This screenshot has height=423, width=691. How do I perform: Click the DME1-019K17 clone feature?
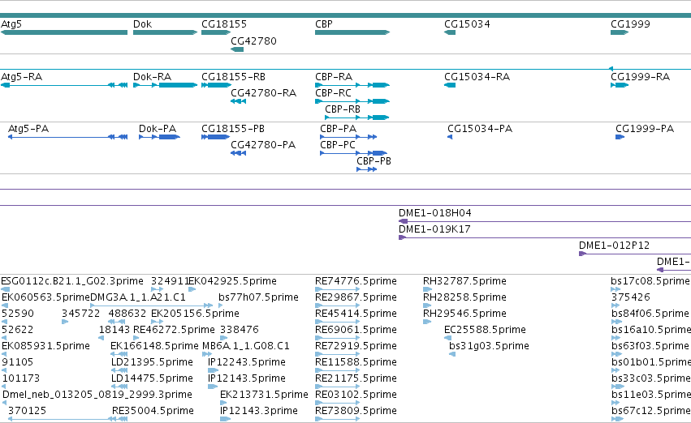click(x=545, y=237)
